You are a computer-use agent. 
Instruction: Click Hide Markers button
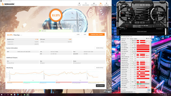pos(100,86)
